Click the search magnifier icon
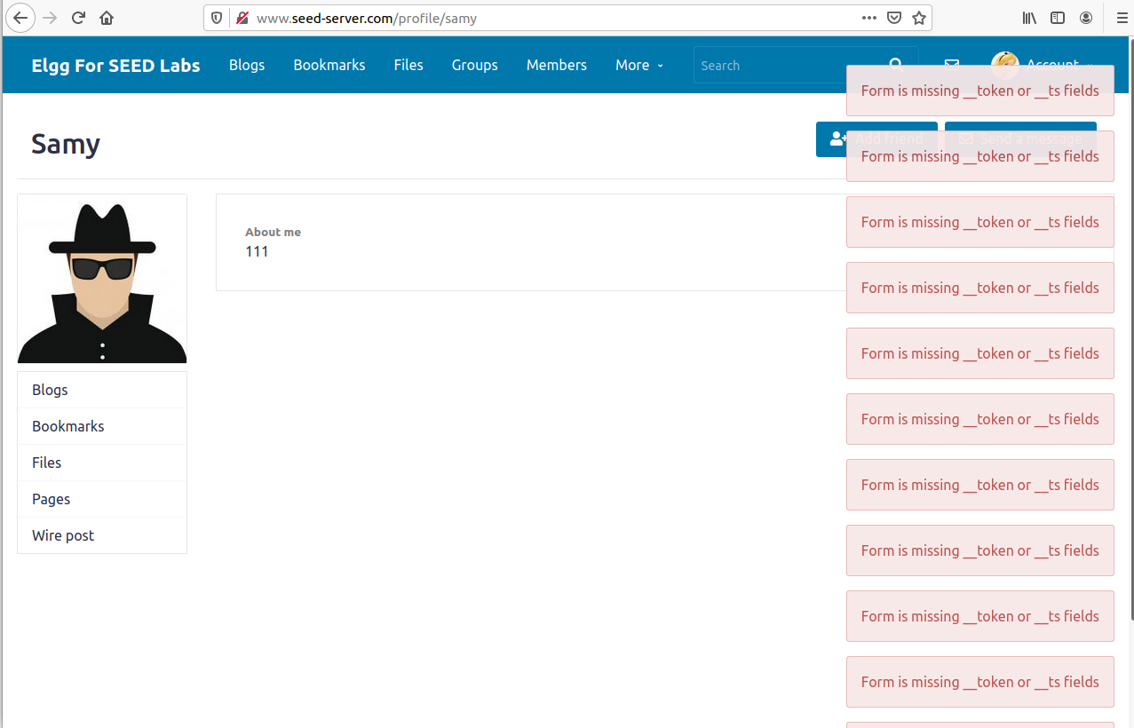 [x=896, y=65]
